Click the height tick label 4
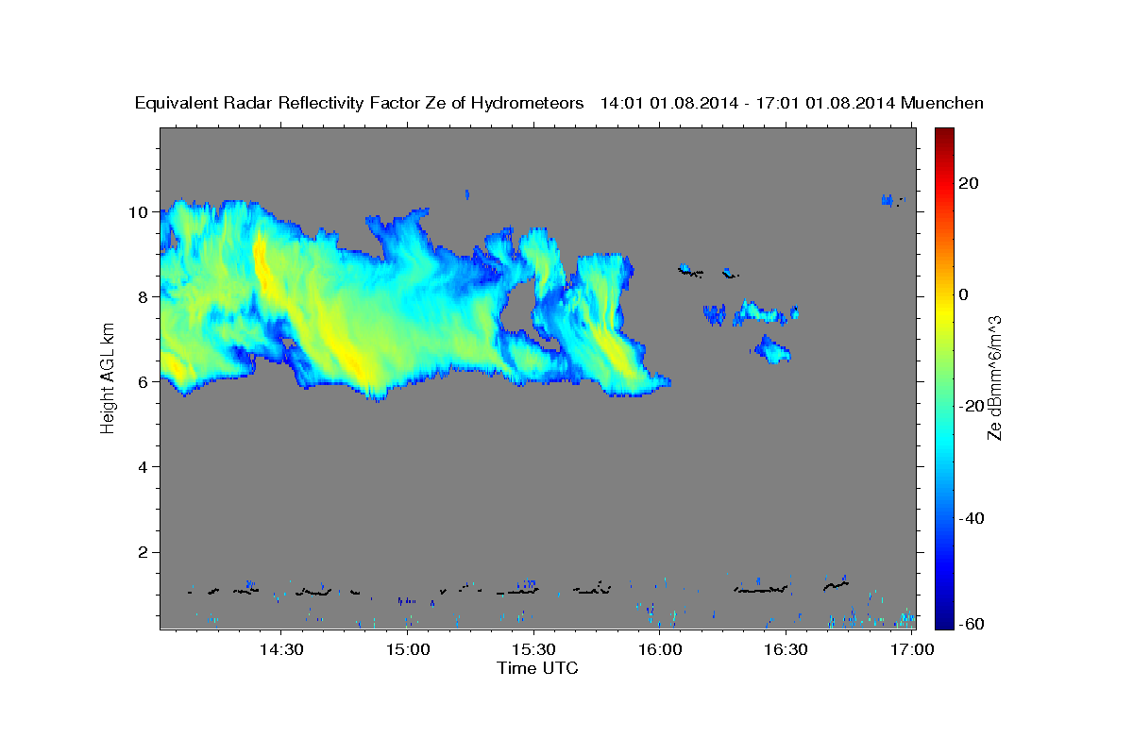 [144, 466]
